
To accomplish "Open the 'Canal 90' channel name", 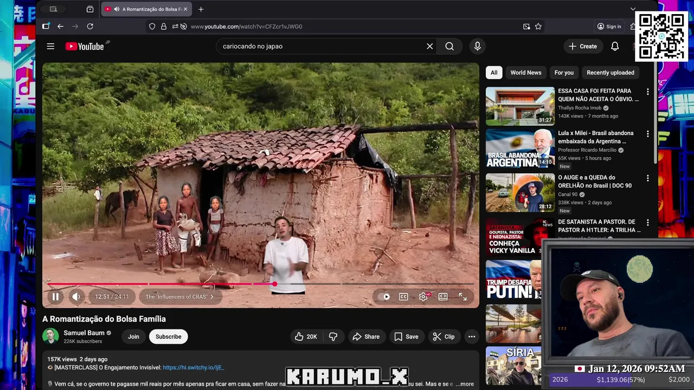I will [x=568, y=194].
